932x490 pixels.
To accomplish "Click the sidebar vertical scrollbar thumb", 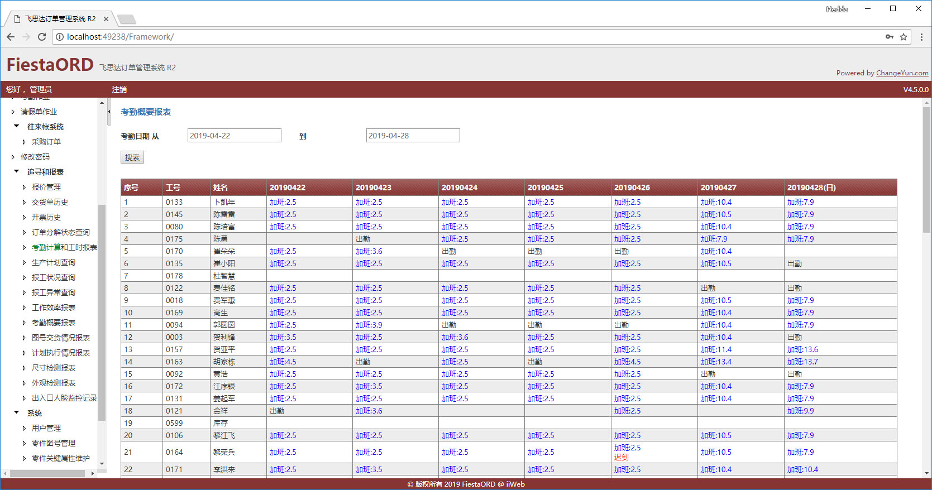I will pyautogui.click(x=102, y=313).
